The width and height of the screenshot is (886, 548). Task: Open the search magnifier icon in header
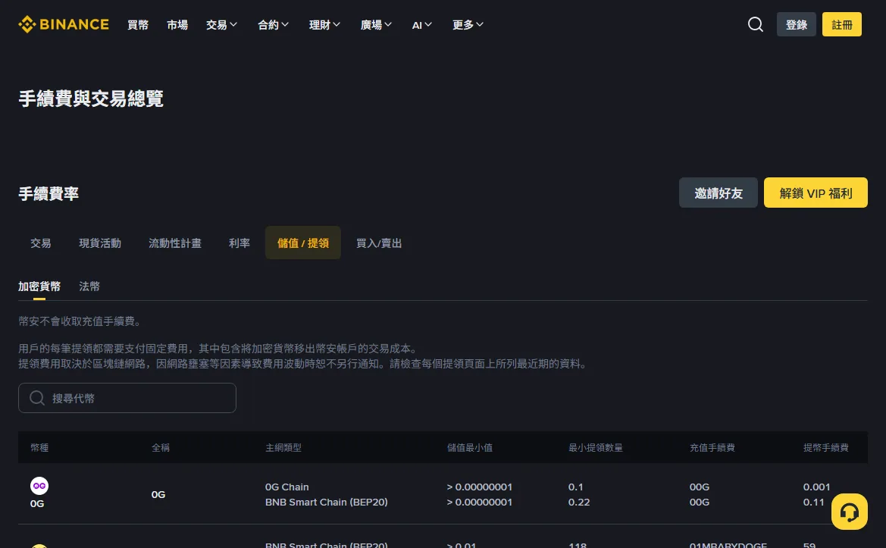coord(756,24)
